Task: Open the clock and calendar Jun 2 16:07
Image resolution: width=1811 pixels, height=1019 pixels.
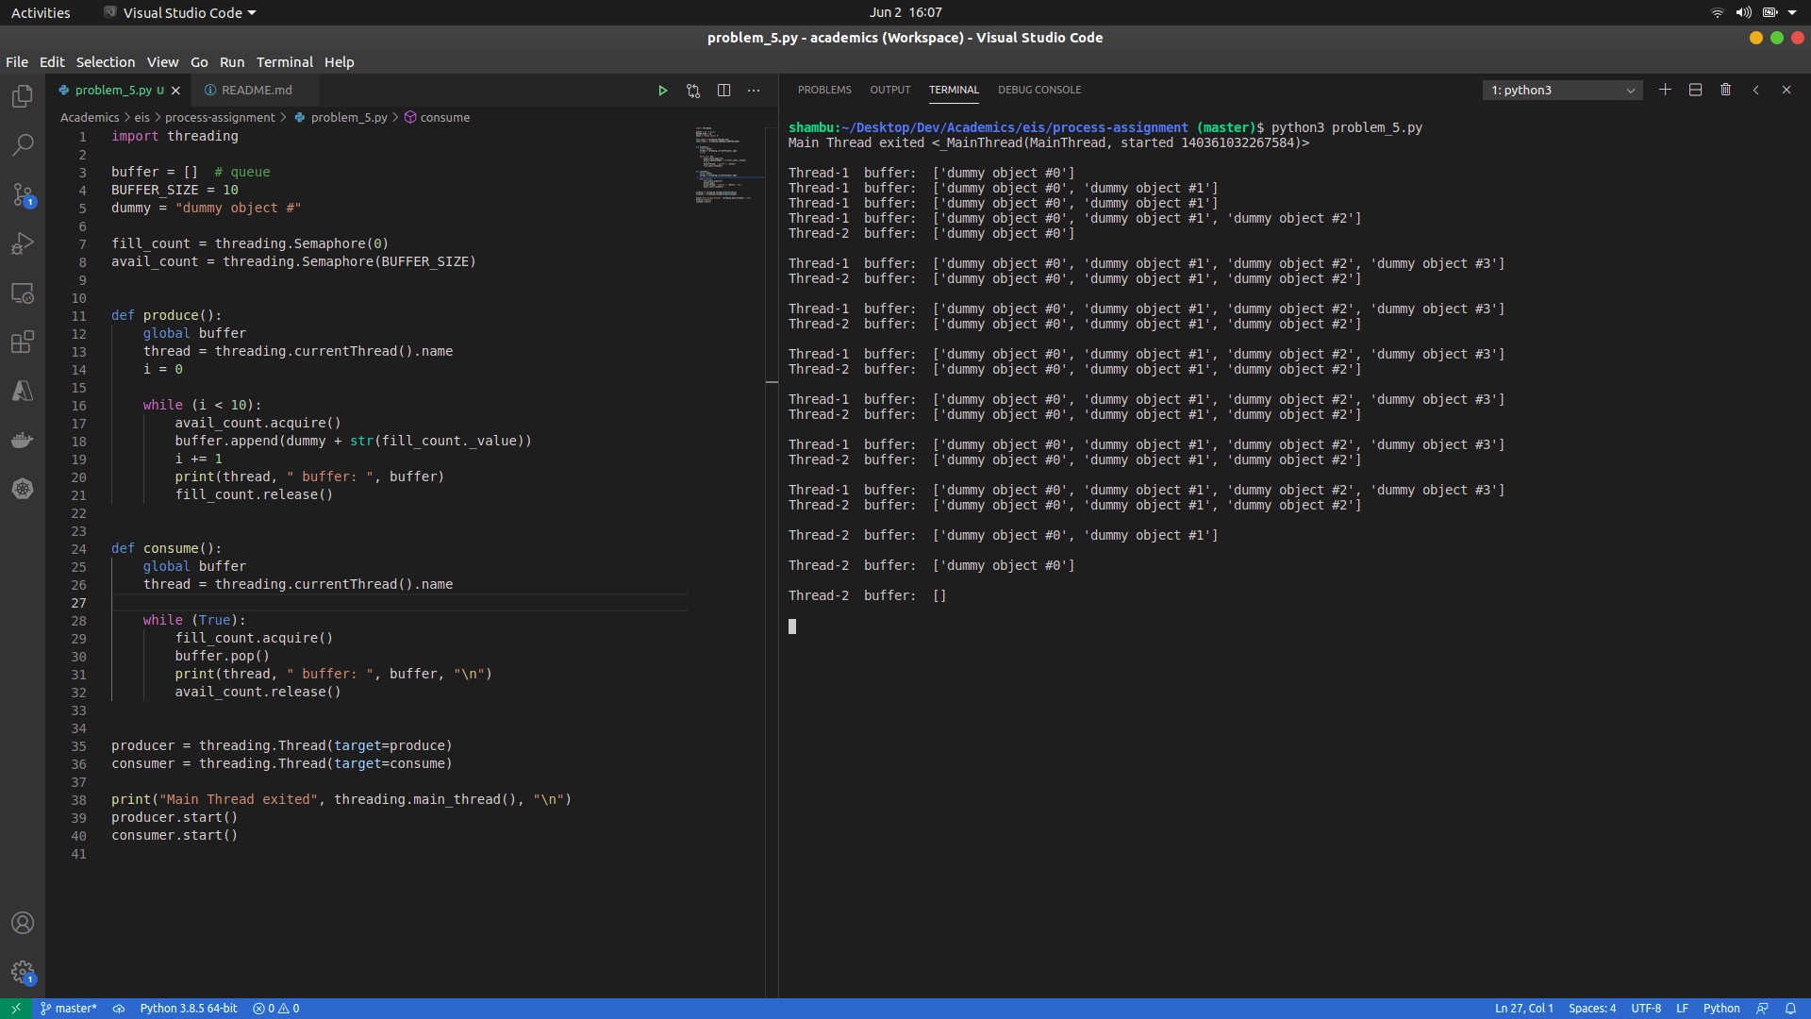Action: [x=905, y=12]
